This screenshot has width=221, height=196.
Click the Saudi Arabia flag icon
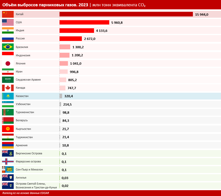pos(8,80)
